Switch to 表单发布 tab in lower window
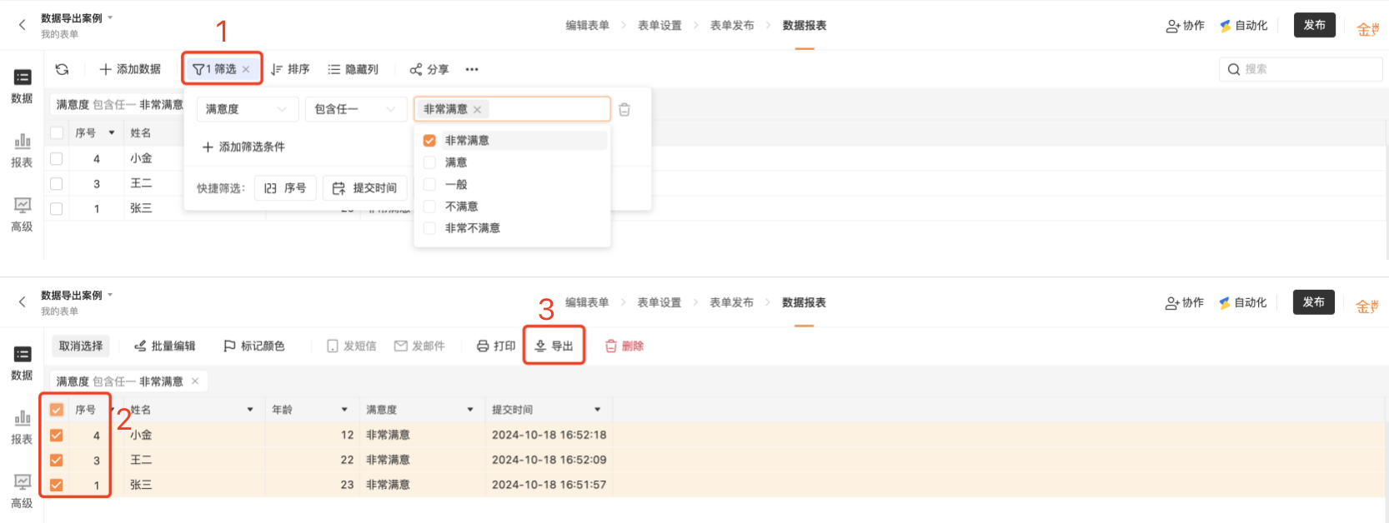The image size is (1389, 523). (x=732, y=303)
